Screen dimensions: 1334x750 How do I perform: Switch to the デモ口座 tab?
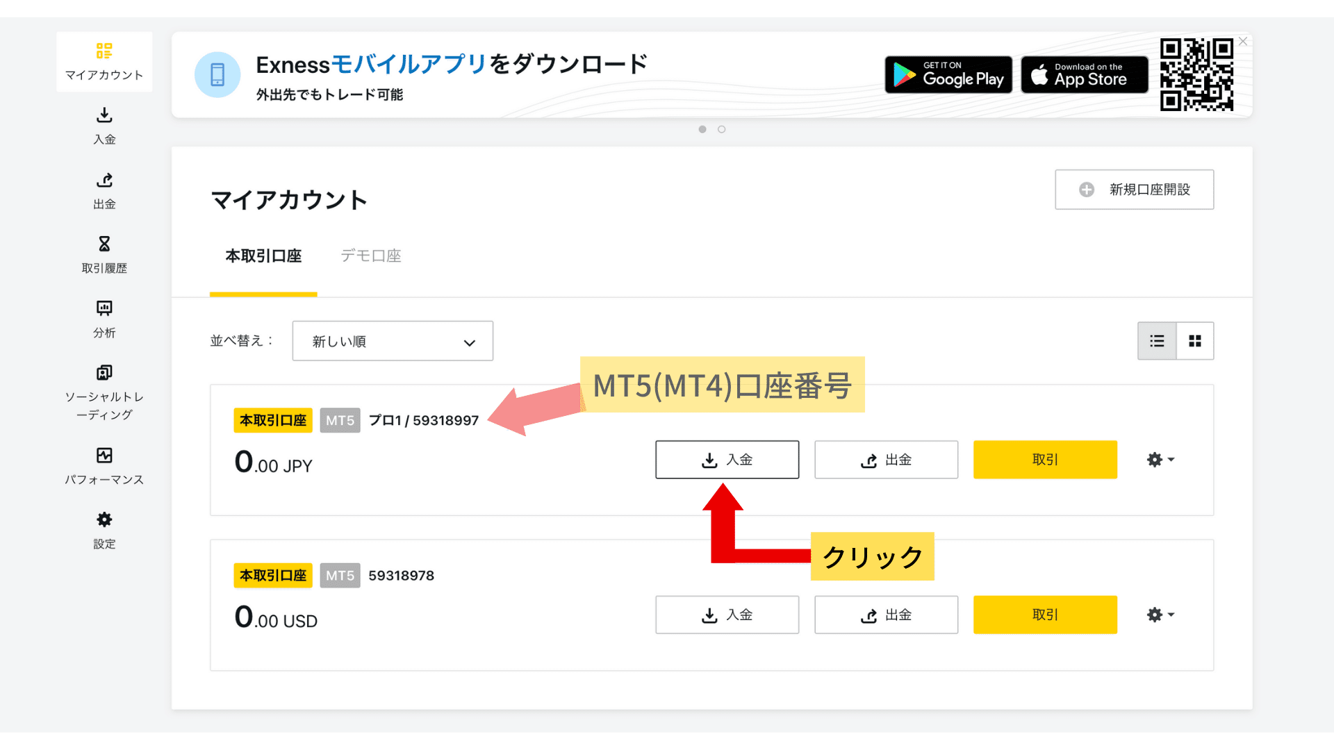point(371,256)
